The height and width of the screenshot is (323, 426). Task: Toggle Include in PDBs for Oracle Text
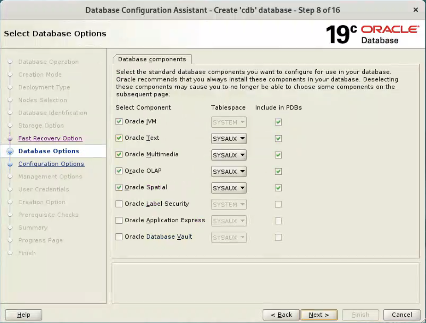[x=278, y=139]
